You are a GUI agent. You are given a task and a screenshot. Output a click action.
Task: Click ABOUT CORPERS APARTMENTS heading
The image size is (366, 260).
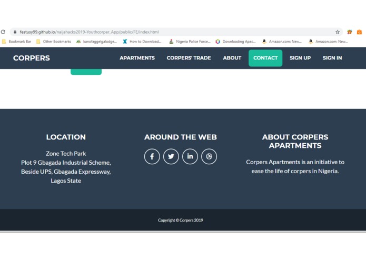coord(295,141)
